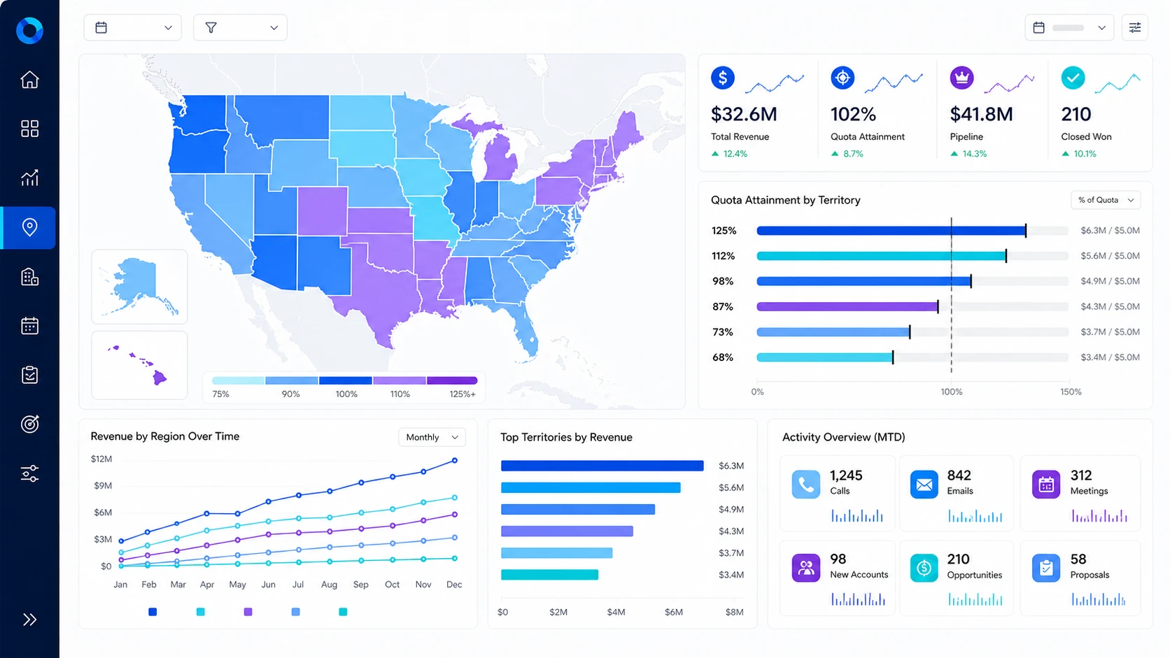The width and height of the screenshot is (1170, 658).
Task: Open the buildings accounts icon in sidebar
Action: click(x=29, y=277)
